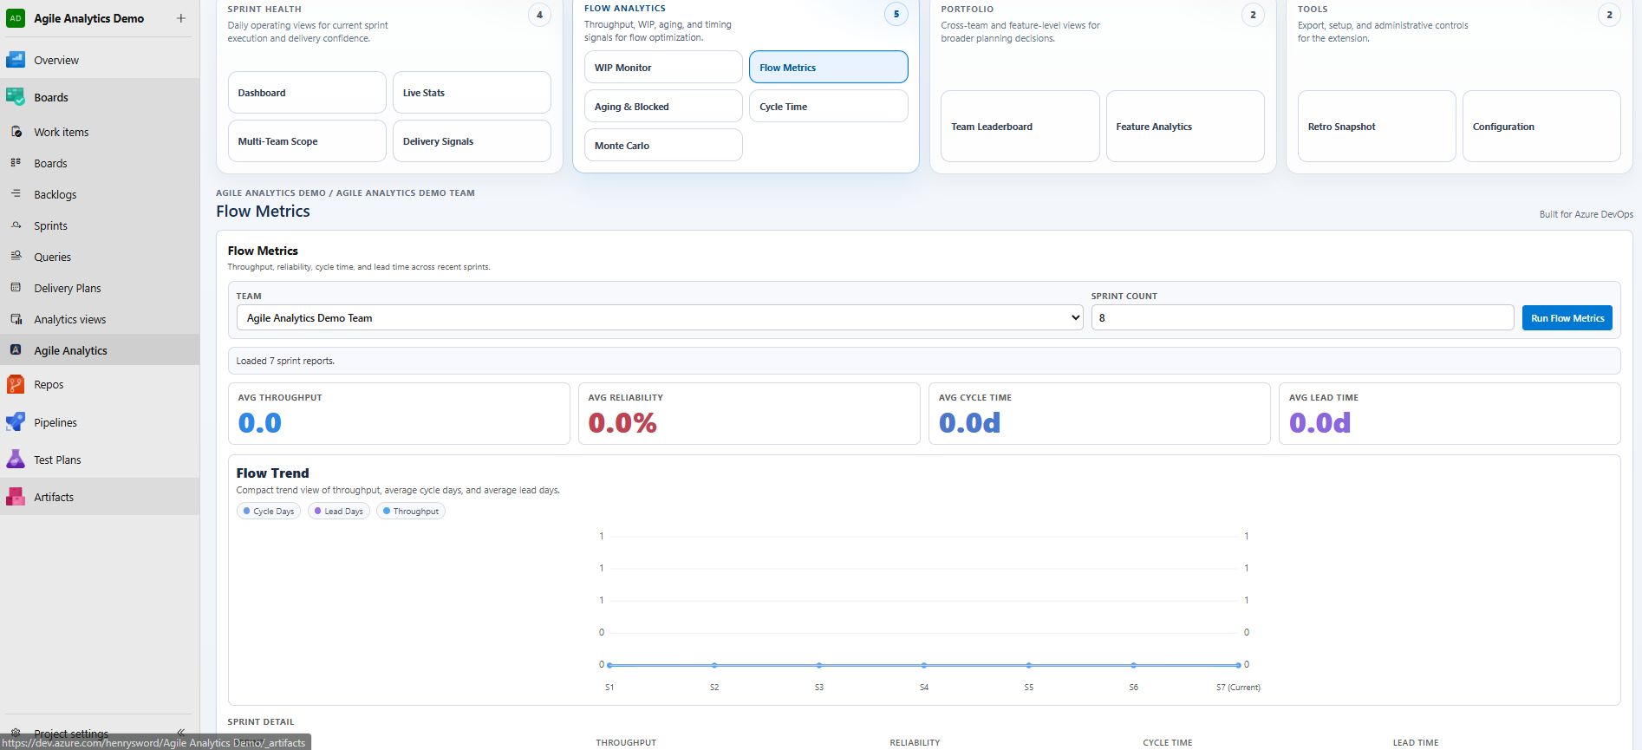Click the Sprints runner icon

click(x=16, y=225)
